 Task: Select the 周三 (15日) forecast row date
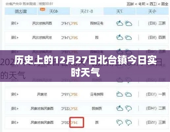pos(156,122)
